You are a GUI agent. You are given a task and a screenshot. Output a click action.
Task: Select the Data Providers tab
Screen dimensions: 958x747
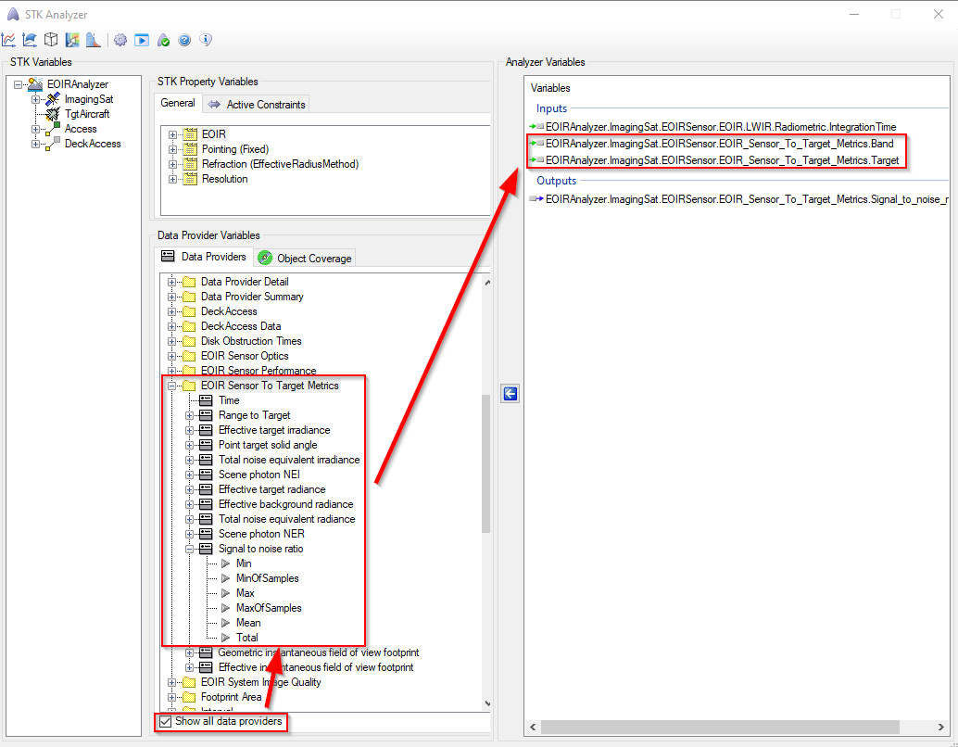(x=204, y=257)
